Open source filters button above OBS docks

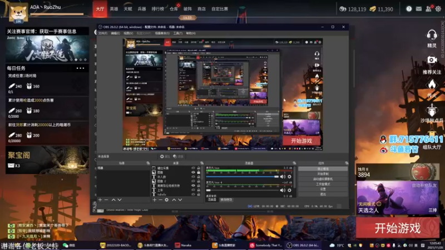tap(178, 157)
